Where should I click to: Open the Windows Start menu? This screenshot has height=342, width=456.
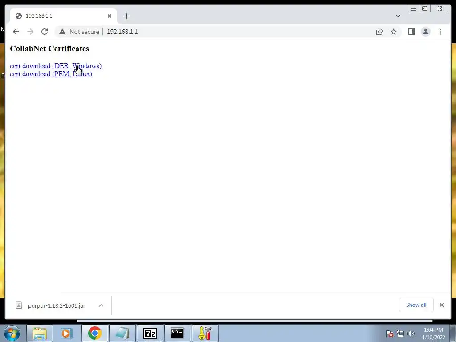coord(12,333)
